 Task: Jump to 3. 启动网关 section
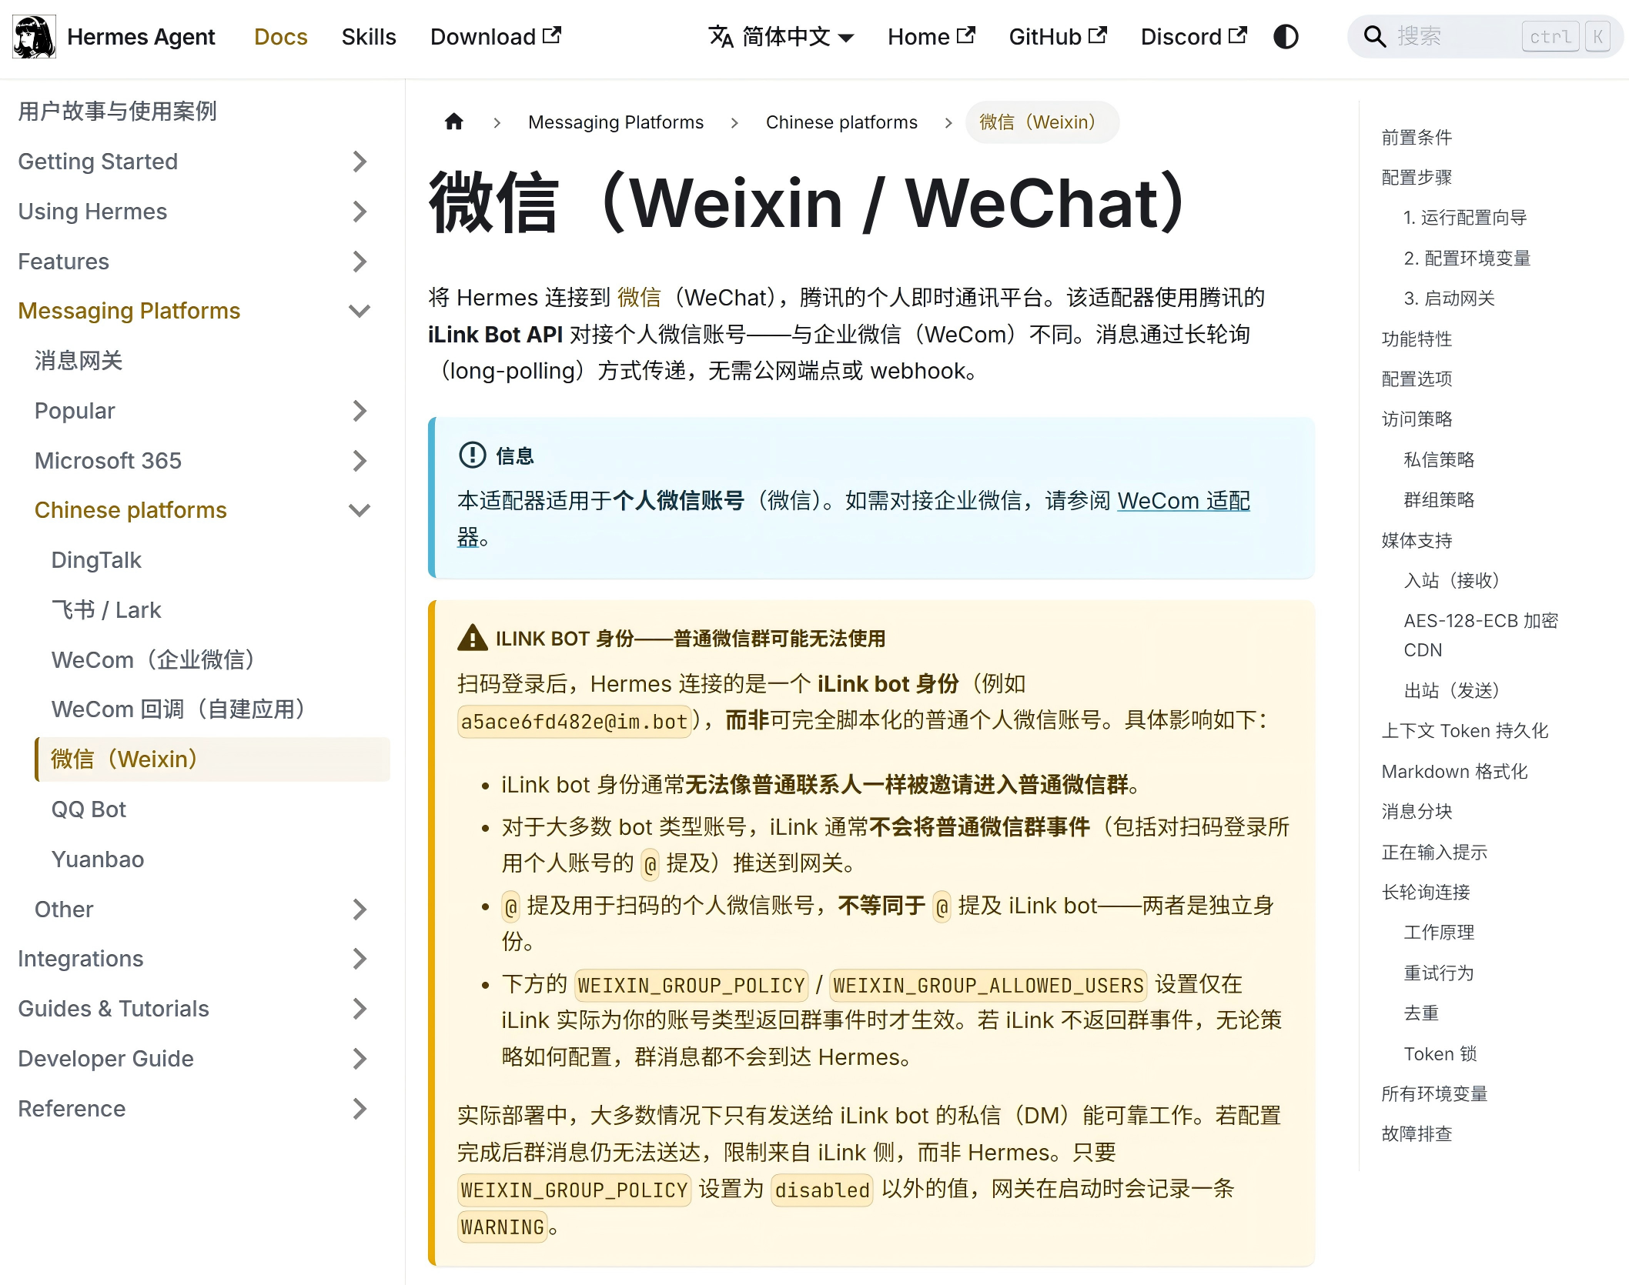1449,299
